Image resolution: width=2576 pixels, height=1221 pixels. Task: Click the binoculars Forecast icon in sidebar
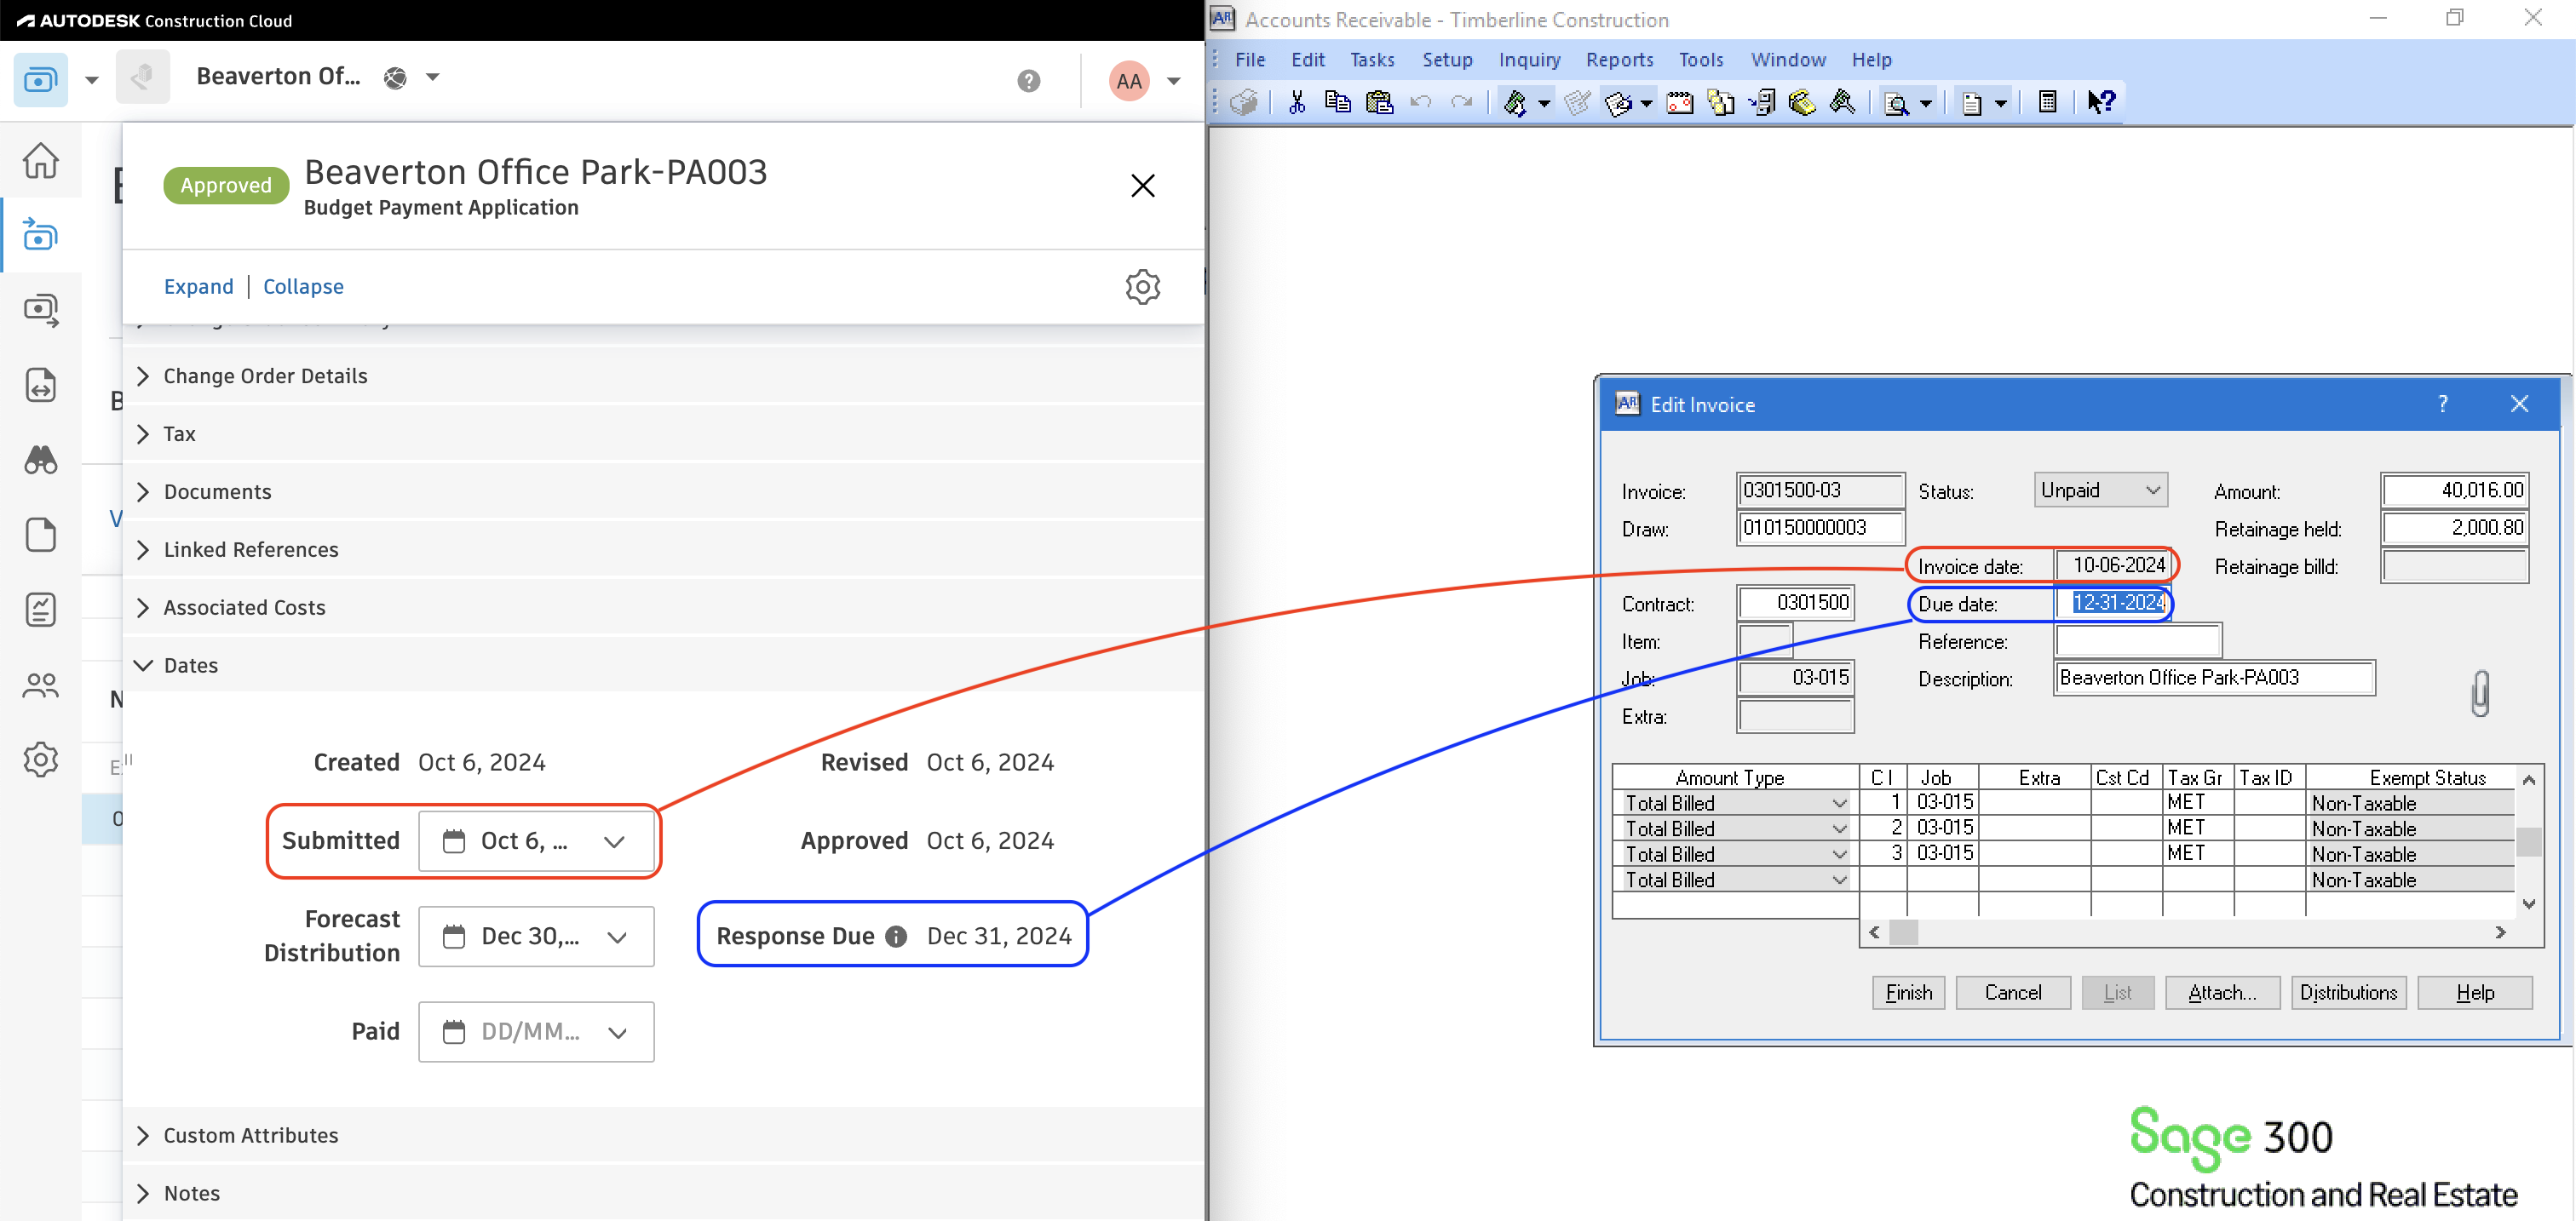(40, 460)
